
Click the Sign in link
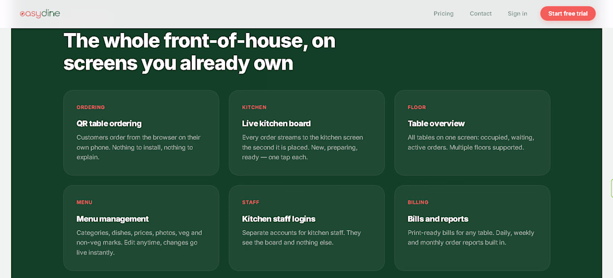click(x=517, y=14)
